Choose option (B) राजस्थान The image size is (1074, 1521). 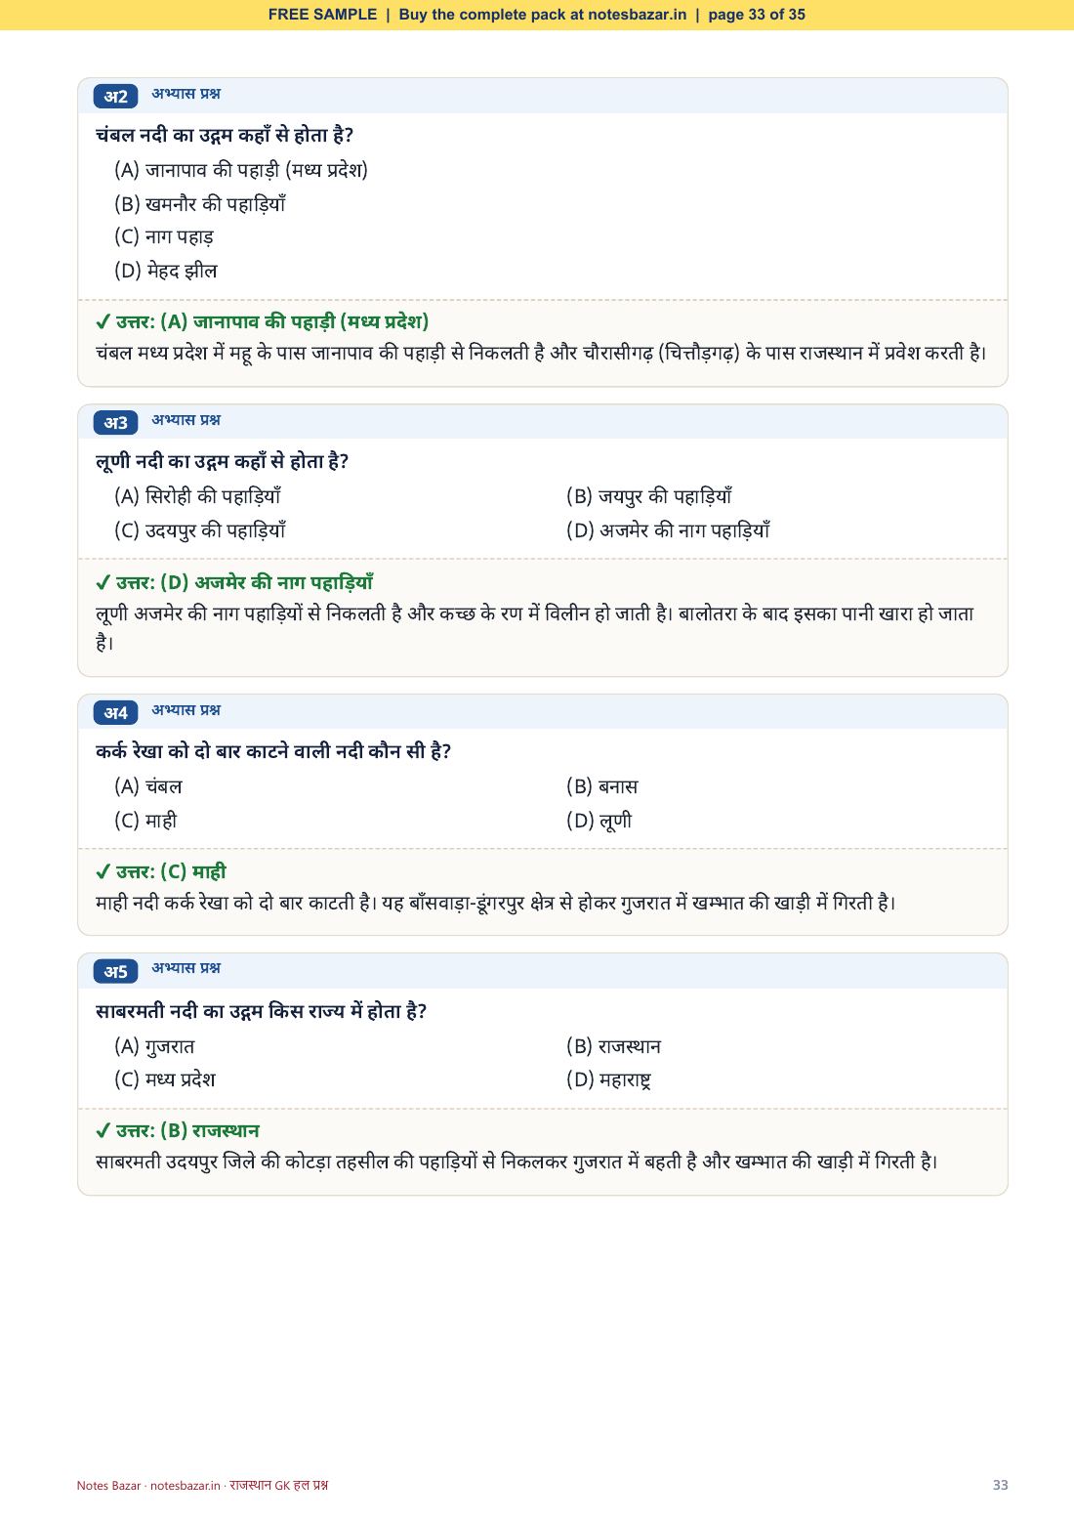tap(613, 1046)
